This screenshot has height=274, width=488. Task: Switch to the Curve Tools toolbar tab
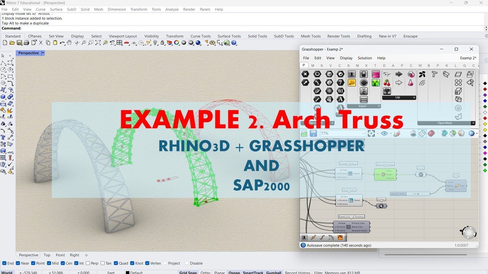click(x=201, y=36)
